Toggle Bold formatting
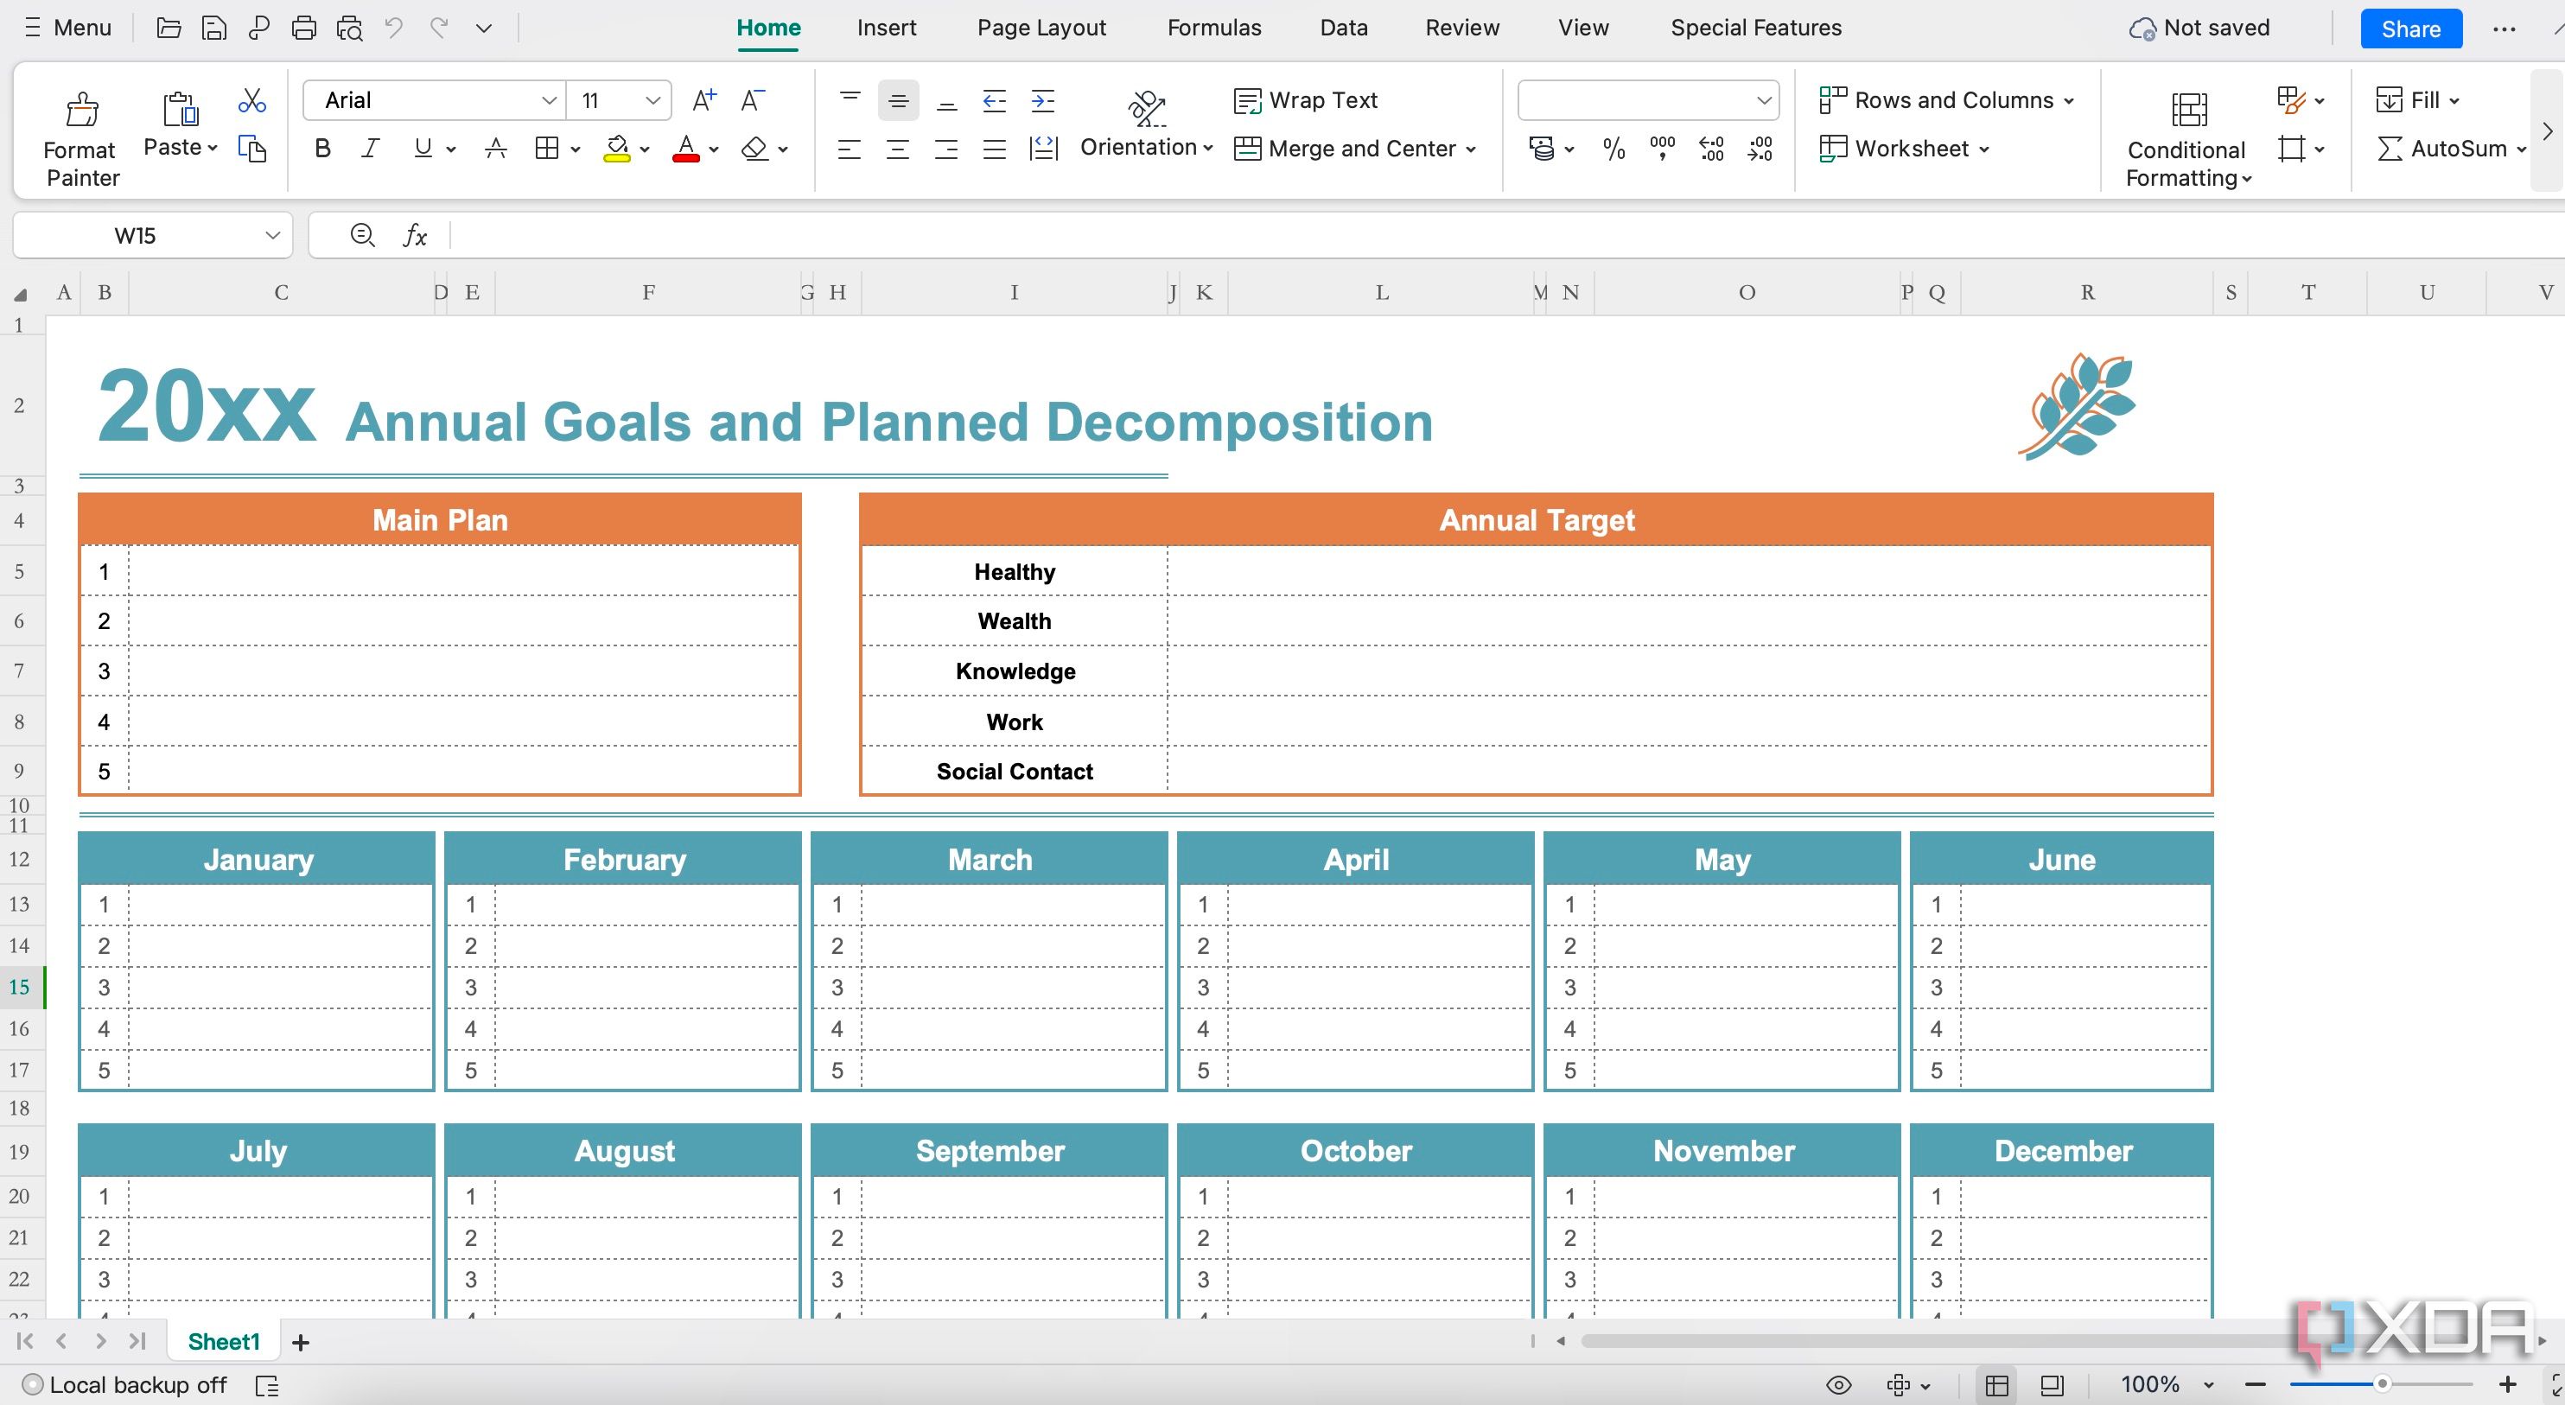Screen dimensions: 2565x1405 pyautogui.click(x=322, y=149)
